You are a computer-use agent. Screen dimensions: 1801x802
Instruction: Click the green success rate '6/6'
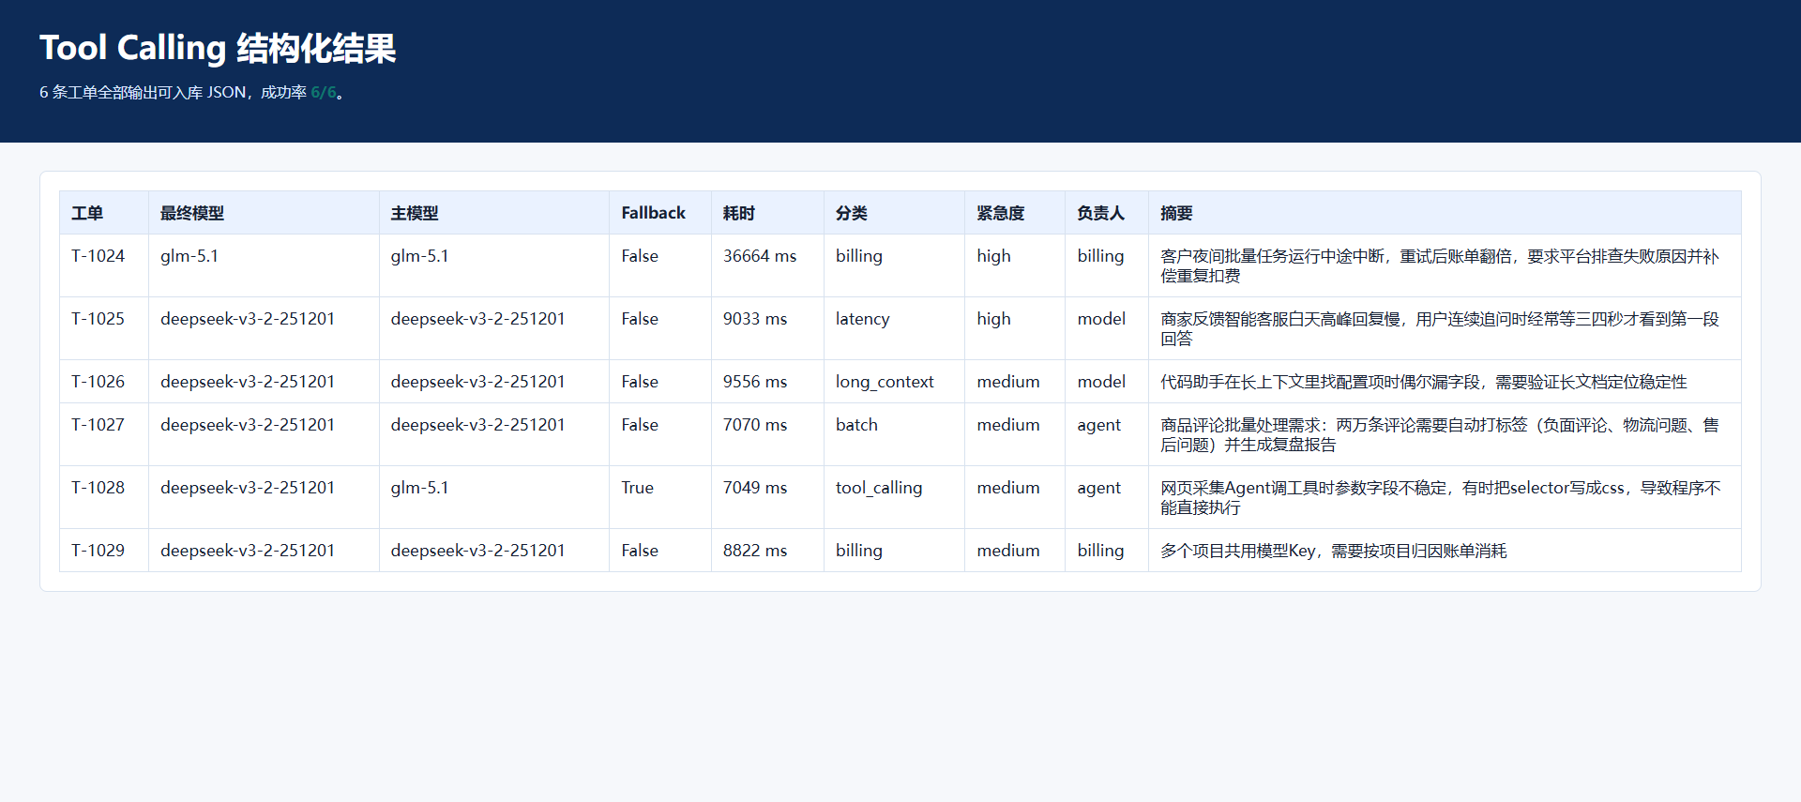coord(324,92)
